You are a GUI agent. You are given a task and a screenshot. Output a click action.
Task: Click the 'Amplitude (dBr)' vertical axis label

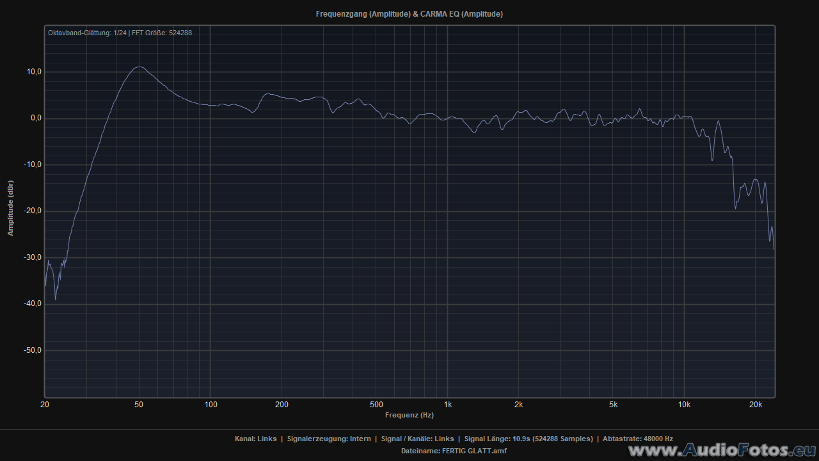[x=10, y=208]
